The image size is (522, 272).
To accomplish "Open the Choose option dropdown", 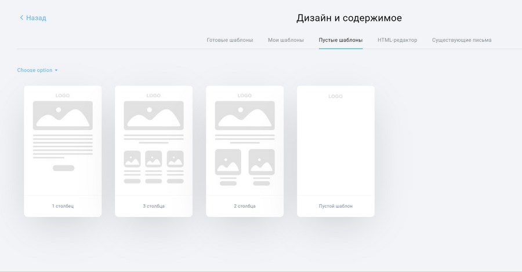I will tap(35, 70).
